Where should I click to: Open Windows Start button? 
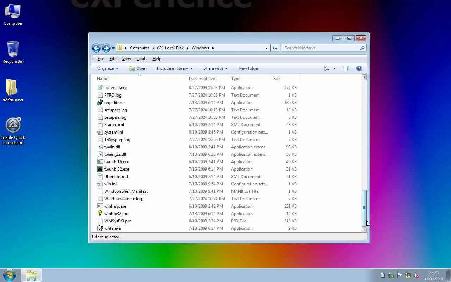[10, 275]
